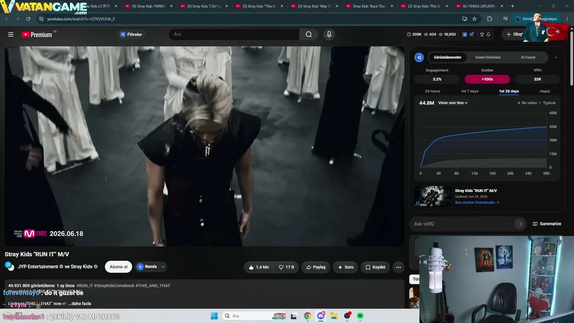Focus the YouTube 'Ara' search box
The width and height of the screenshot is (574, 323).
[234, 35]
